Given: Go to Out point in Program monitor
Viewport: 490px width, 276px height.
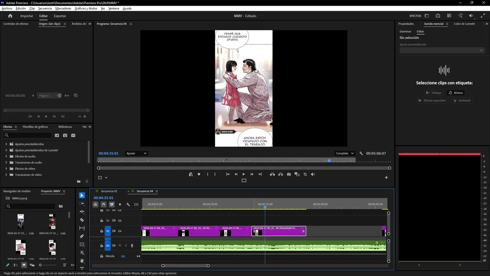Looking at the screenshot, I should click(260, 174).
